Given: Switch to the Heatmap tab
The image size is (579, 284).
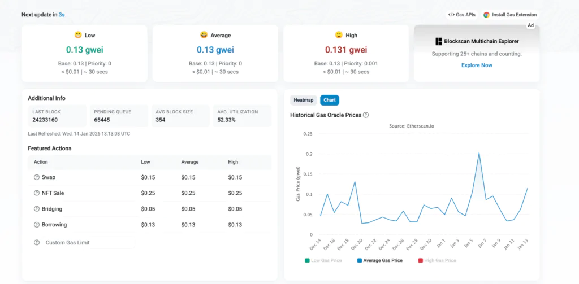Looking at the screenshot, I should 304,100.
